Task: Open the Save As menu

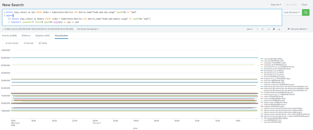Action: pos(276,5)
